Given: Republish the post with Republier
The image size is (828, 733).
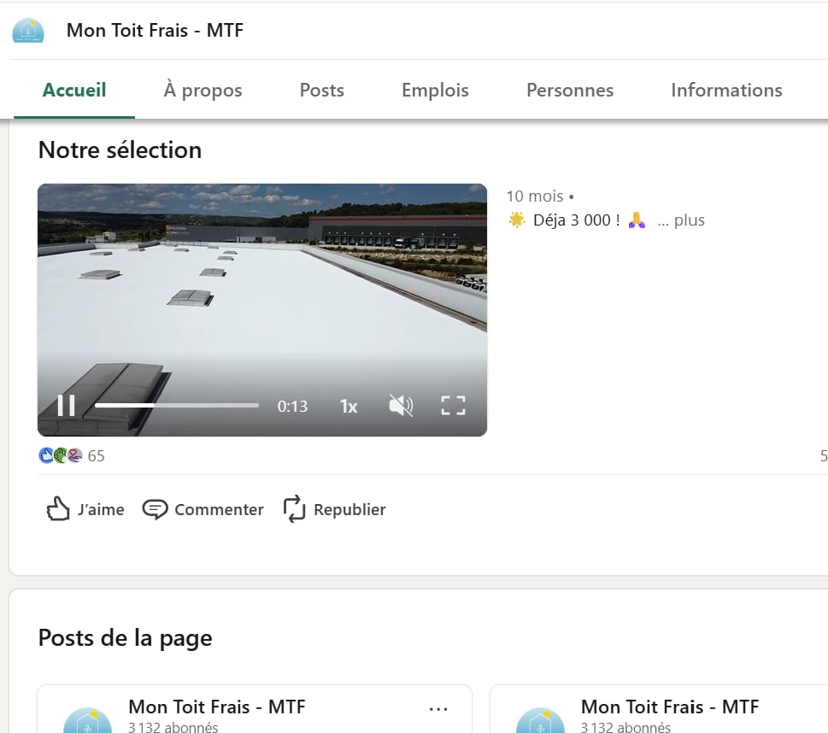Looking at the screenshot, I should (334, 510).
